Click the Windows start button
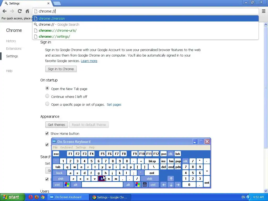Viewport: 268px width, 201px height. point(12,197)
